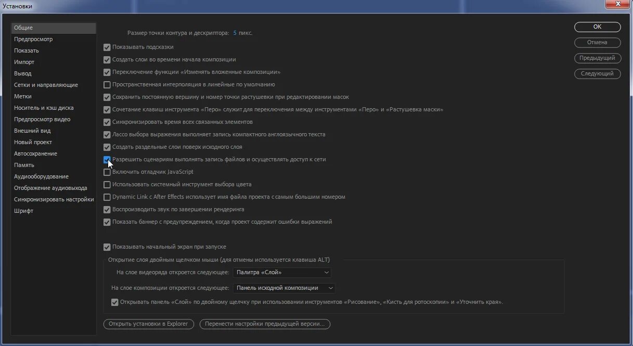Toggle «Показать баннер с предупреждением» checkbox
Image resolution: width=633 pixels, height=346 pixels.
coord(107,222)
